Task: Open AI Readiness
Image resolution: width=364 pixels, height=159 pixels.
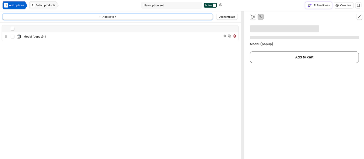Action: click(319, 5)
